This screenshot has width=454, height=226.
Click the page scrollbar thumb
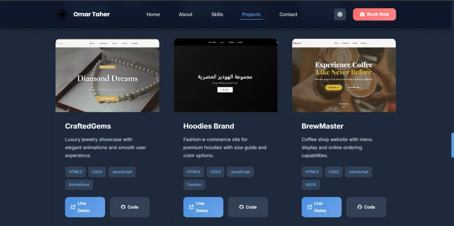pos(453,145)
